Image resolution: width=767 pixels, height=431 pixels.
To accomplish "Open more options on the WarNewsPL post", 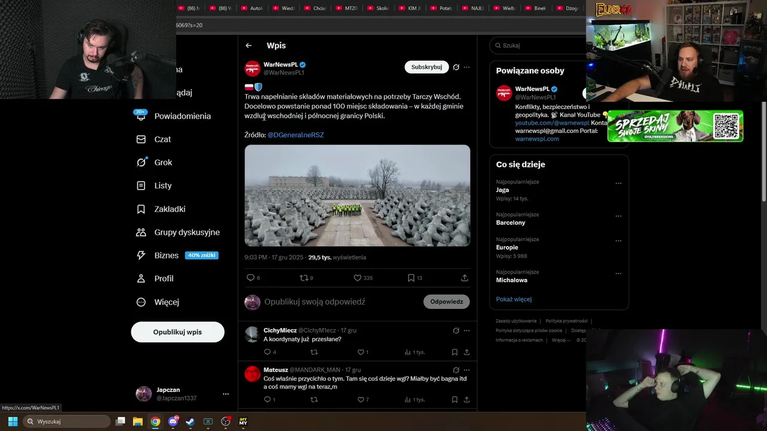I will 467,67.
